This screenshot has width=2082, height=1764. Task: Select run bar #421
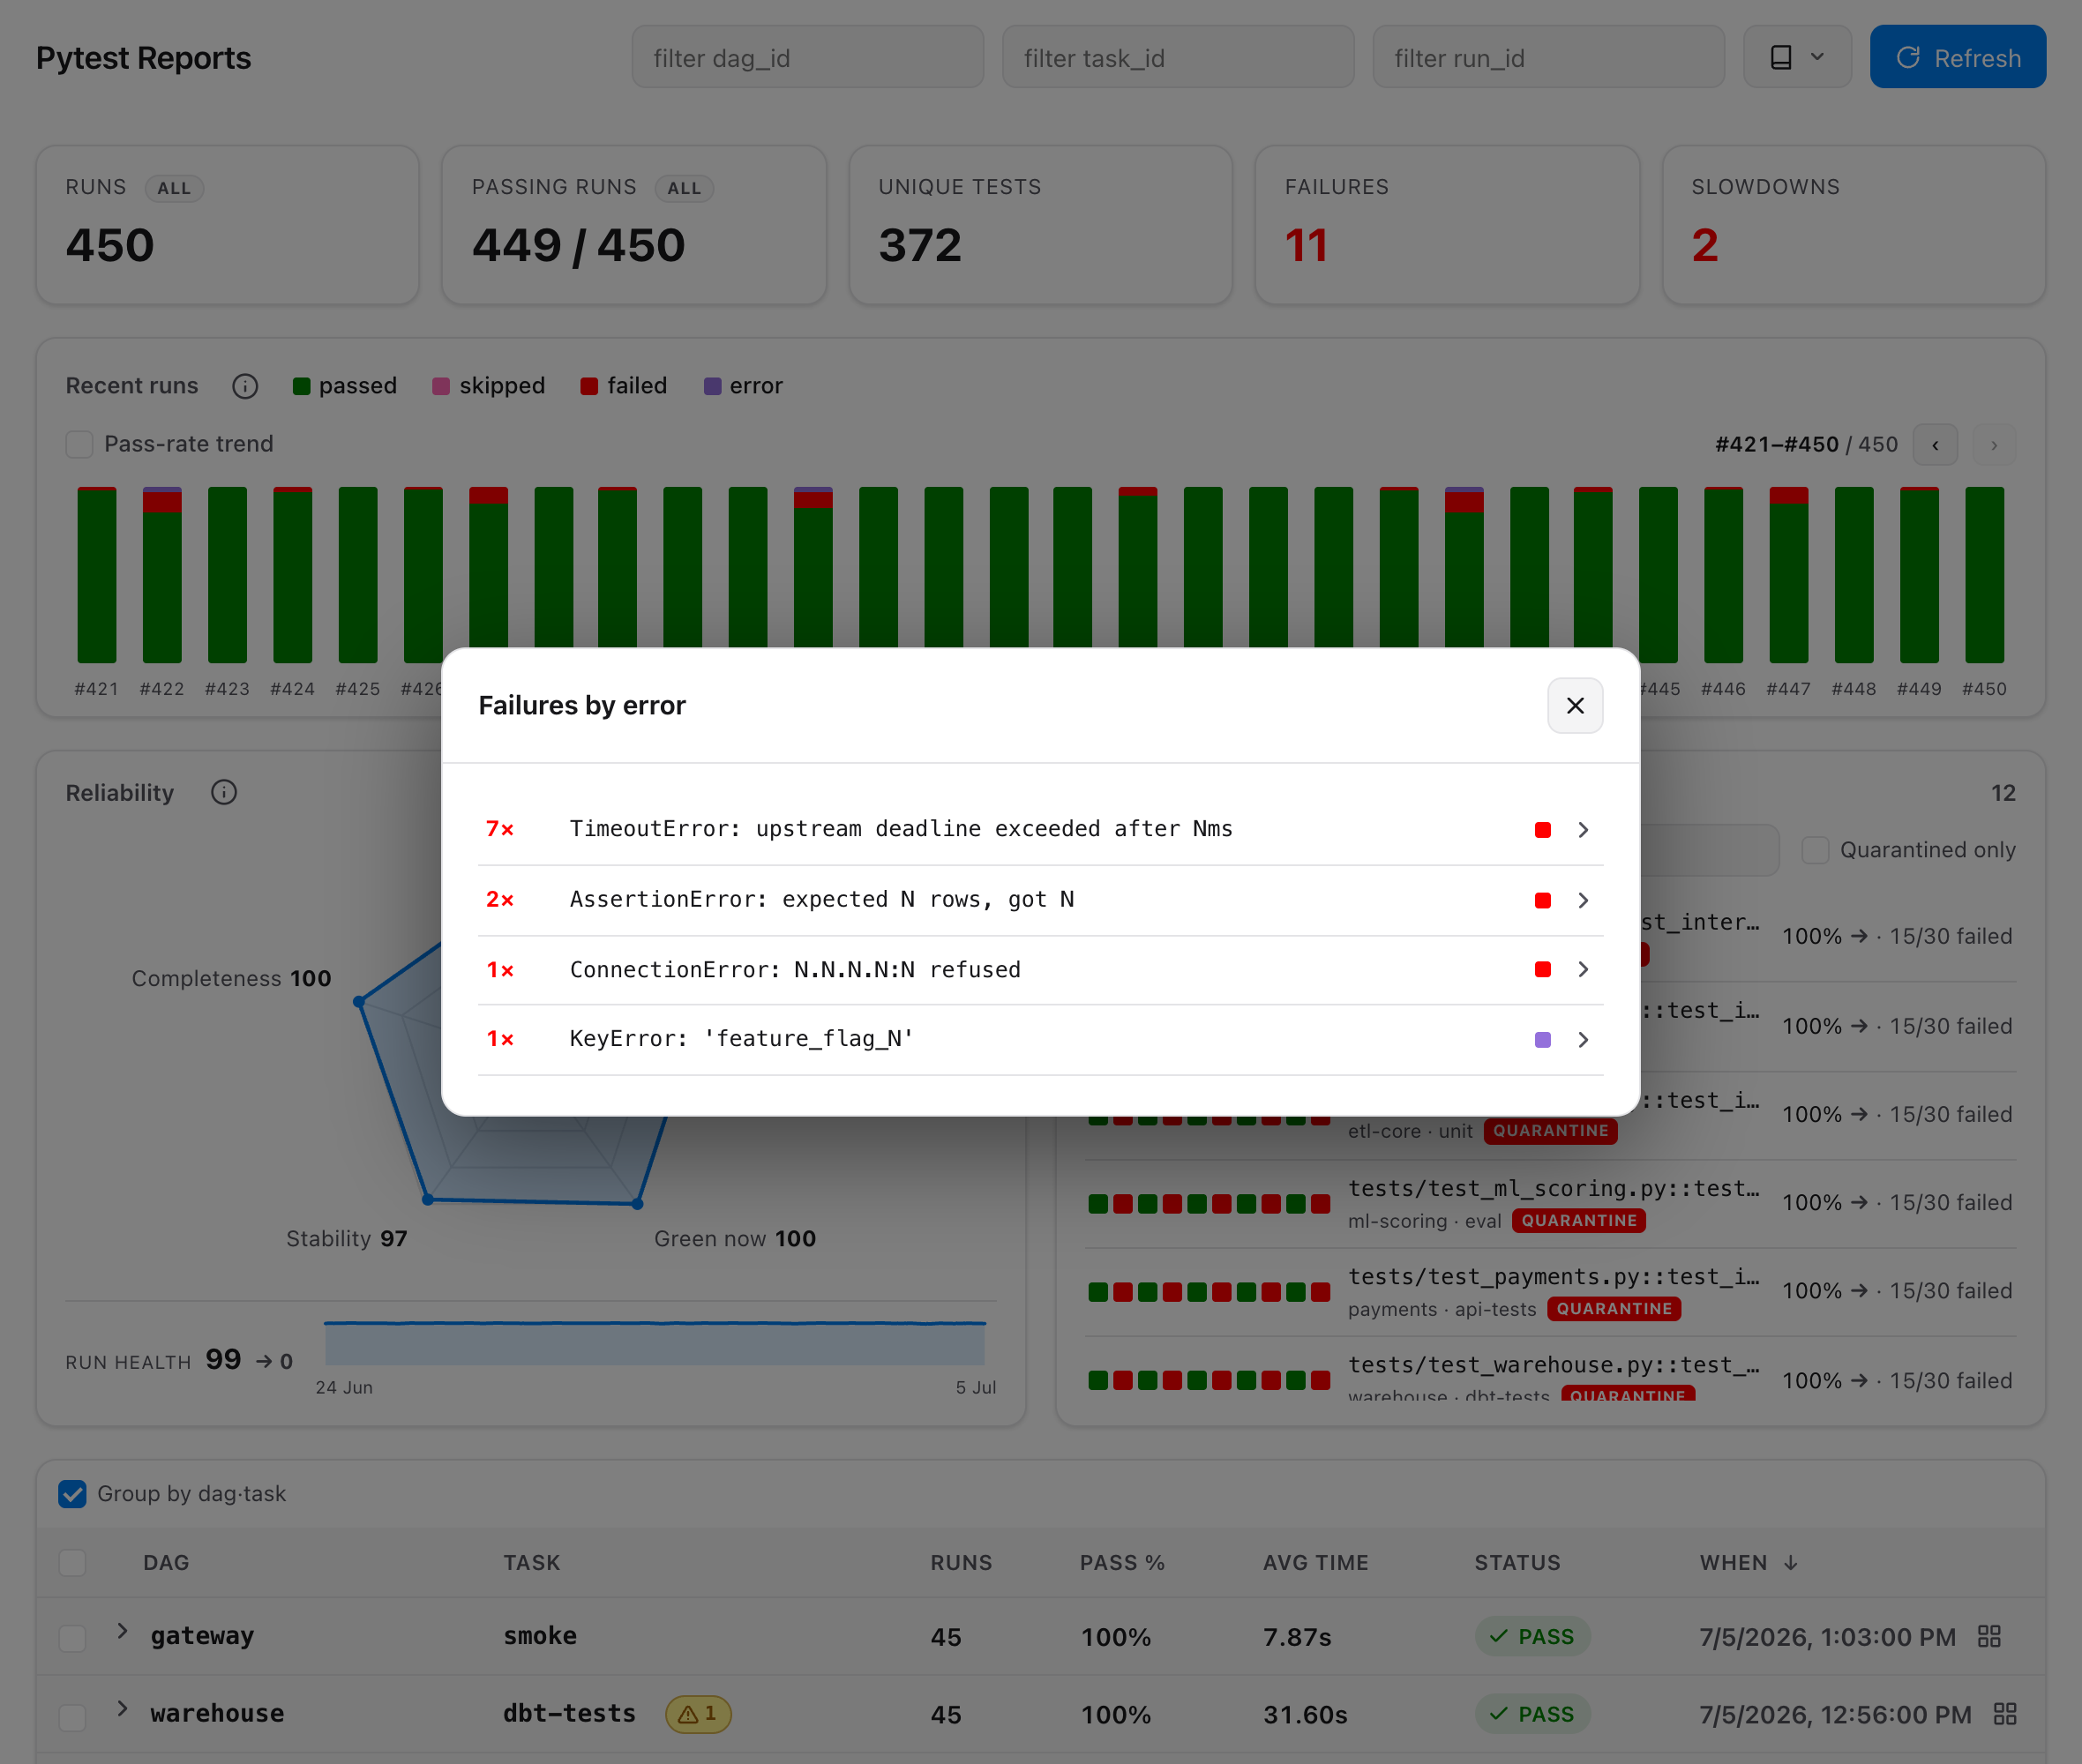pos(97,575)
